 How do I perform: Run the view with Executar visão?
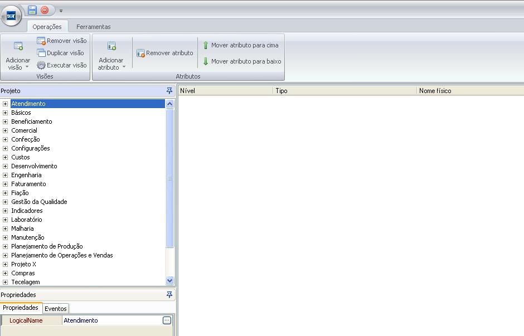[61, 65]
